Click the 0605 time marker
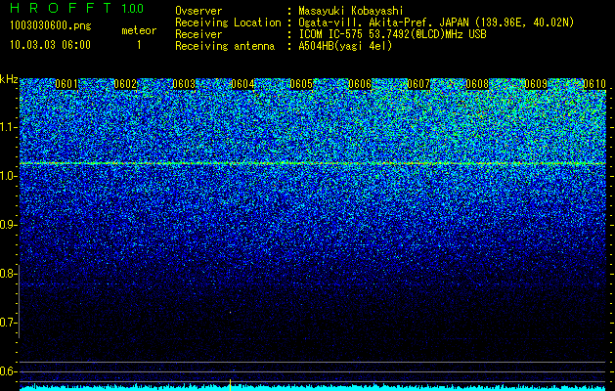The image size is (615, 391). click(301, 84)
